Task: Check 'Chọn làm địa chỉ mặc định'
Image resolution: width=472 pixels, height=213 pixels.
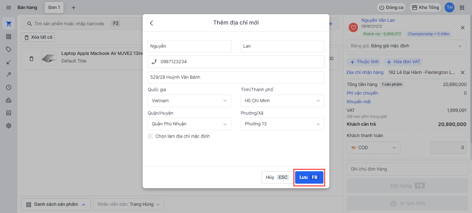Action: pyautogui.click(x=150, y=136)
